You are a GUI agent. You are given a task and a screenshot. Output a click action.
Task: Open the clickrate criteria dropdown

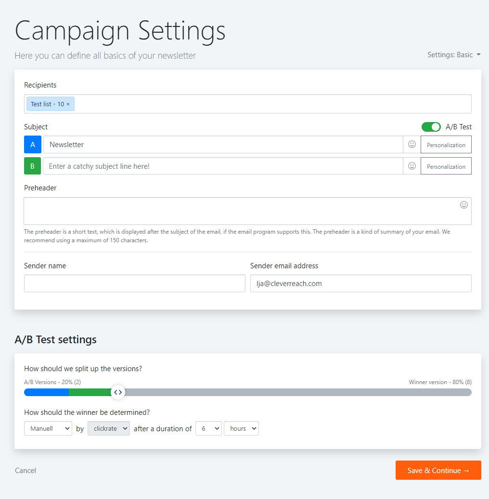click(x=109, y=429)
